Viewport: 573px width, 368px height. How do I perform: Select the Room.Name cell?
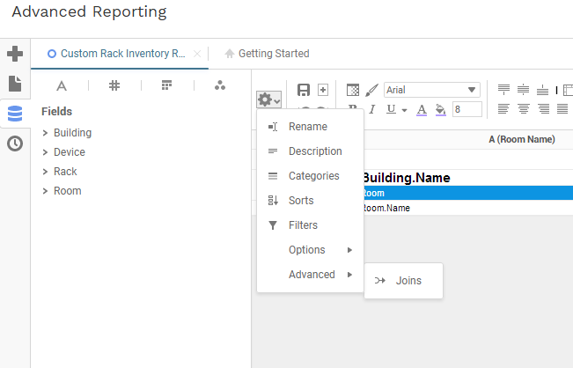(386, 208)
